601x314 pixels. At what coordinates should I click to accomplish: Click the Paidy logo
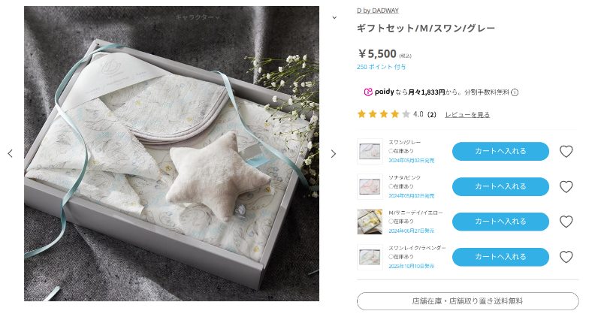pyautogui.click(x=379, y=92)
